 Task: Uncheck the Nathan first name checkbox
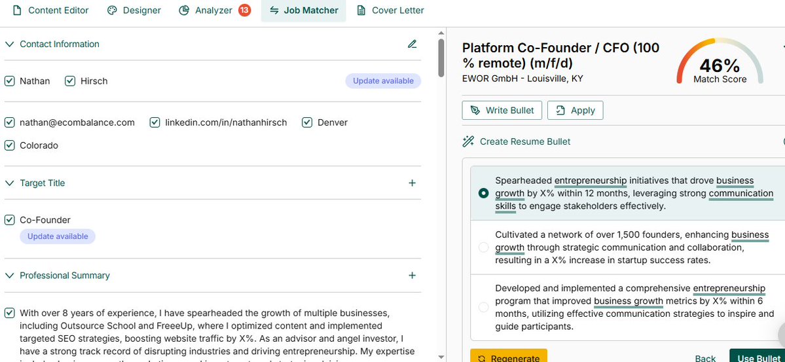(x=10, y=81)
